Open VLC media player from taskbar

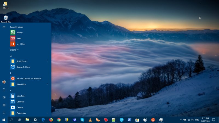[x=90, y=120]
